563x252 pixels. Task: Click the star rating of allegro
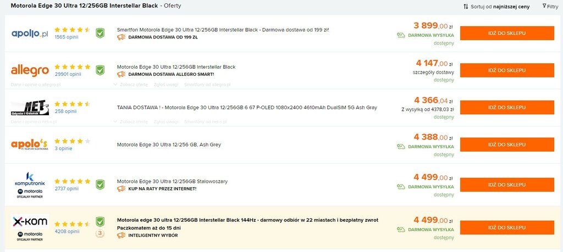pos(72,66)
